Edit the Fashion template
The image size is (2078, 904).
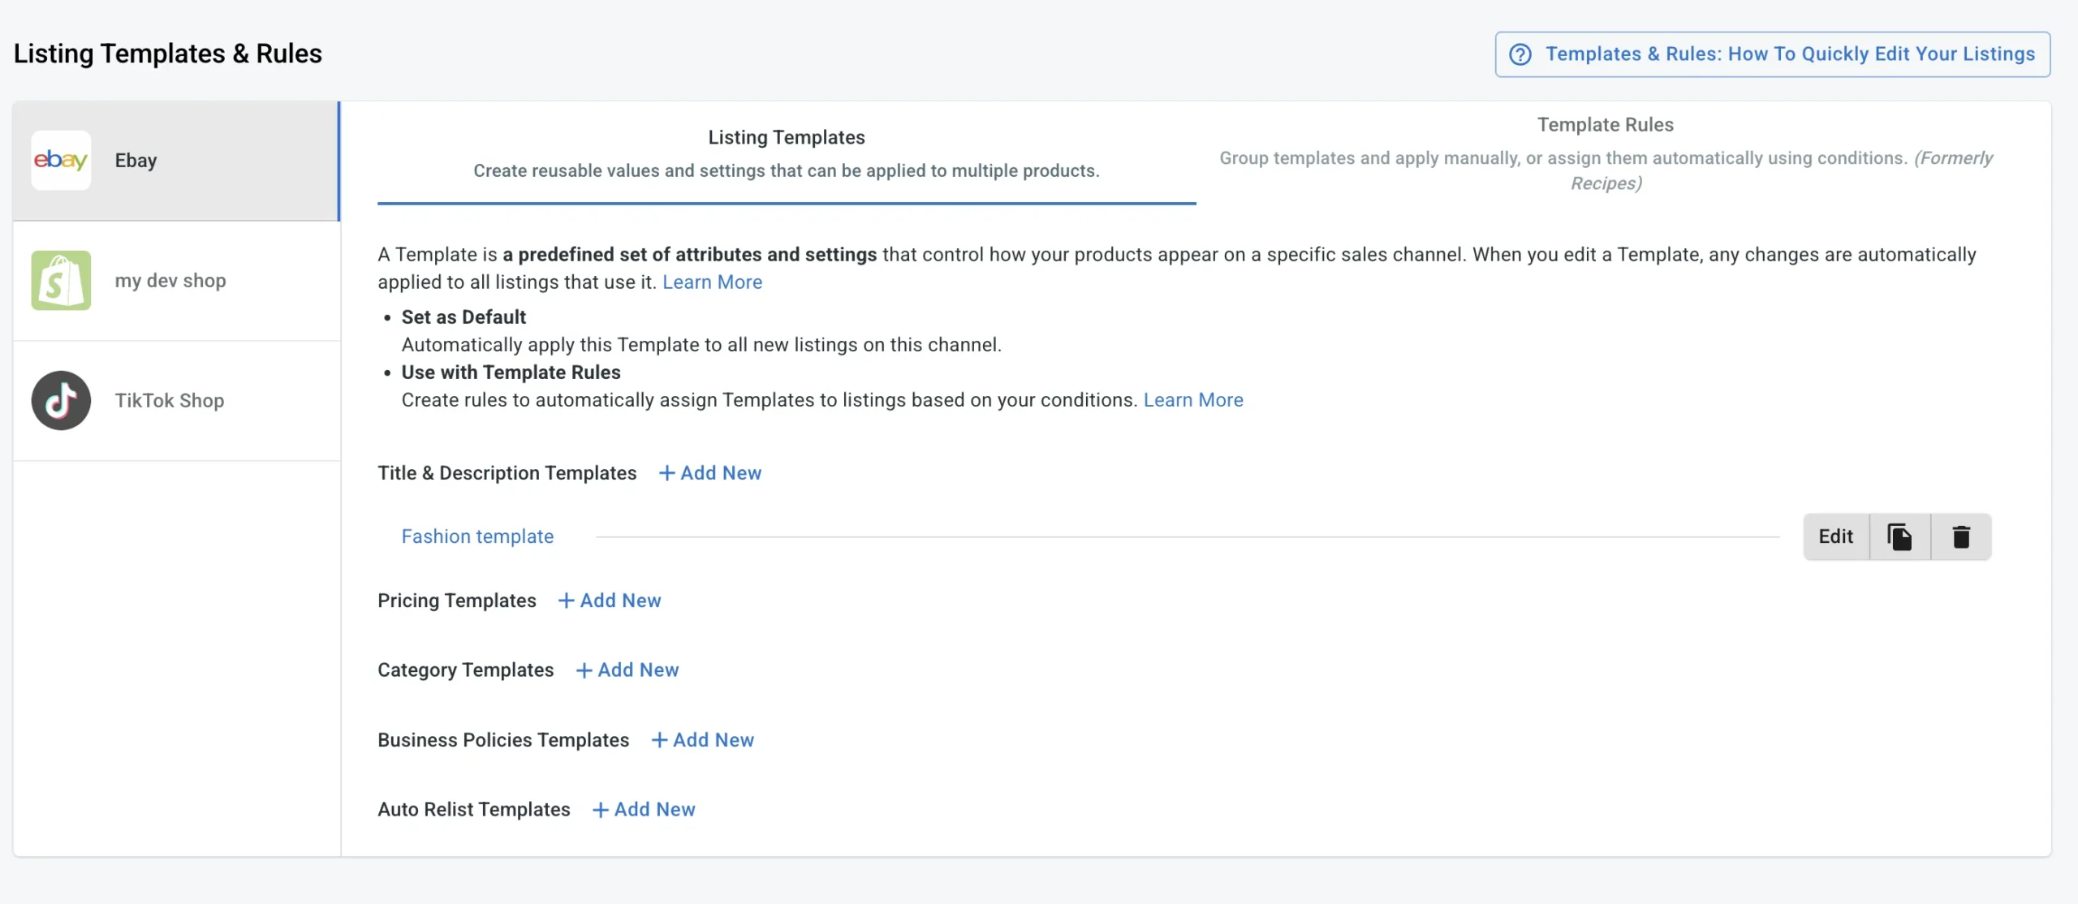pyautogui.click(x=1836, y=536)
